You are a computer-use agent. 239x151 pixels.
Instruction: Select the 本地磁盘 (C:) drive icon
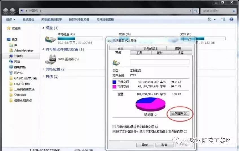tap(51, 39)
